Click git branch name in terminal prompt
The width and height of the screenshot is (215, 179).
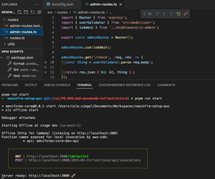click(91, 98)
